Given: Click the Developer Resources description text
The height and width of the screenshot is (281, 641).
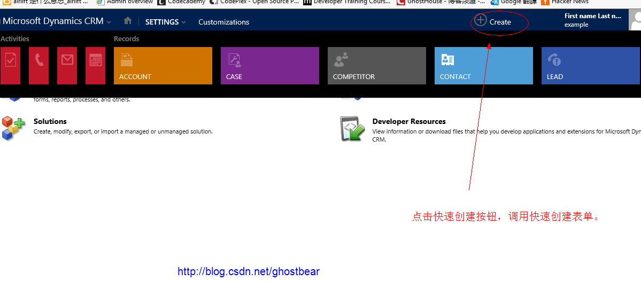Looking at the screenshot, I should [x=506, y=135].
